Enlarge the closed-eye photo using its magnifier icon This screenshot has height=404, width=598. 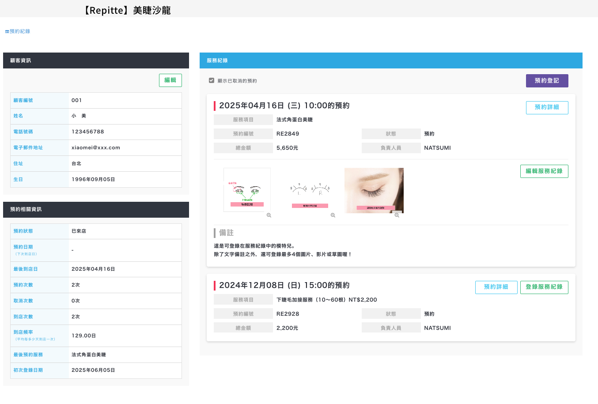pyautogui.click(x=397, y=215)
